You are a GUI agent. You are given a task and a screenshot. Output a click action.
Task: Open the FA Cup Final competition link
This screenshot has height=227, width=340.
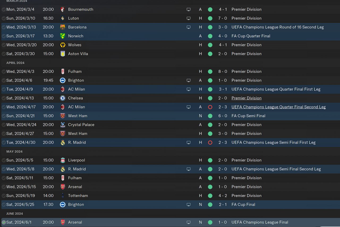click(x=243, y=204)
